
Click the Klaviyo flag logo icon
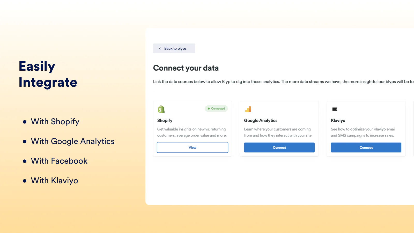coord(335,109)
